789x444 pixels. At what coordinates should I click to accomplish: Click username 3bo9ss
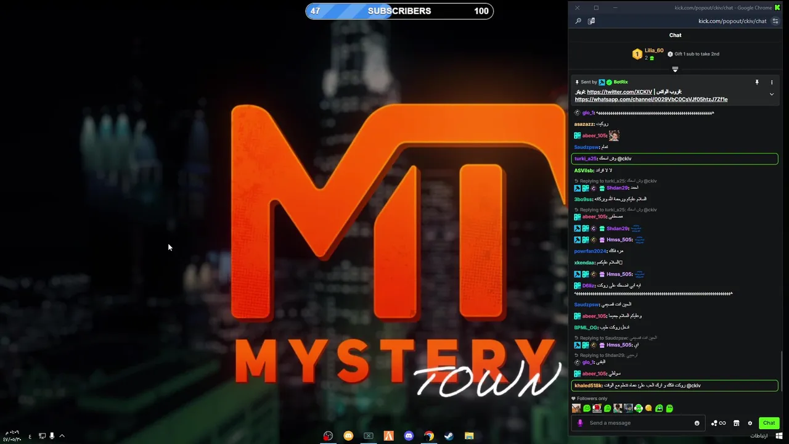click(x=583, y=199)
